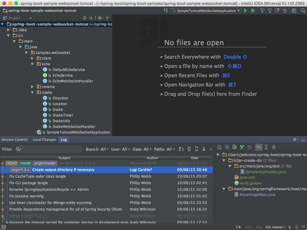Open the compare/history icon in main toolbar
The image size is (307, 230).
point(277,11)
